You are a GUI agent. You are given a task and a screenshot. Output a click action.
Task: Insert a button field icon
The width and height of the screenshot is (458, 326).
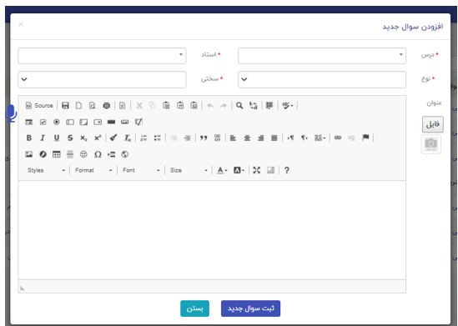point(111,122)
